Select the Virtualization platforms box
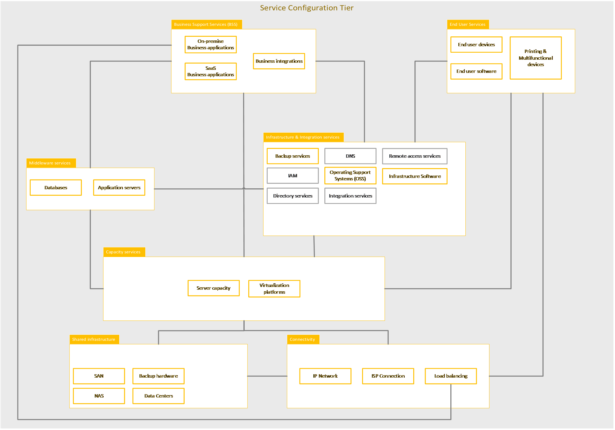Screen dimensions: 615x430 pyautogui.click(x=274, y=288)
